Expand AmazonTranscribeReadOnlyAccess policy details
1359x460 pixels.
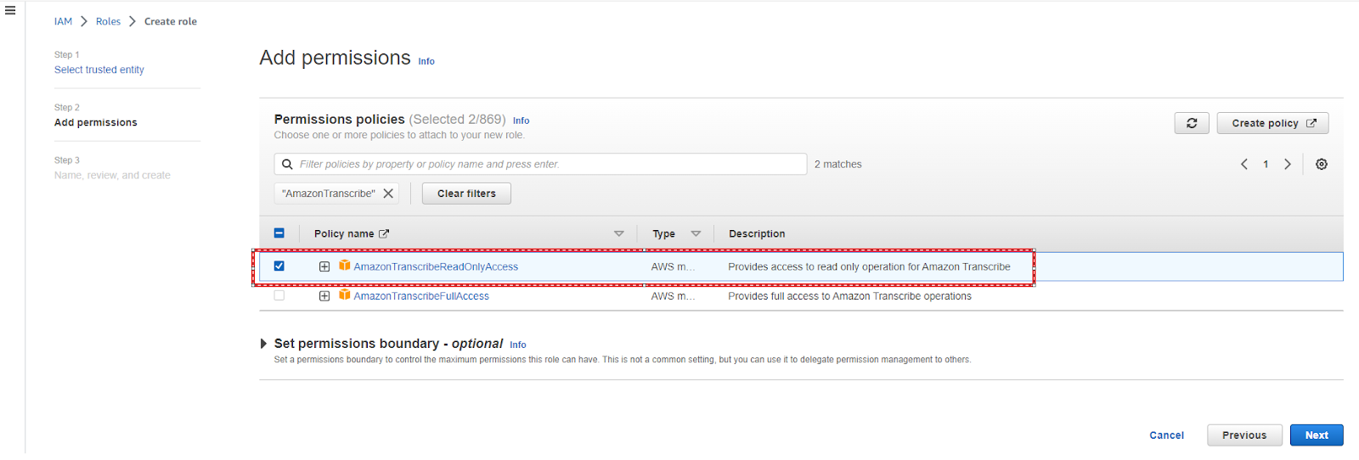[324, 266]
